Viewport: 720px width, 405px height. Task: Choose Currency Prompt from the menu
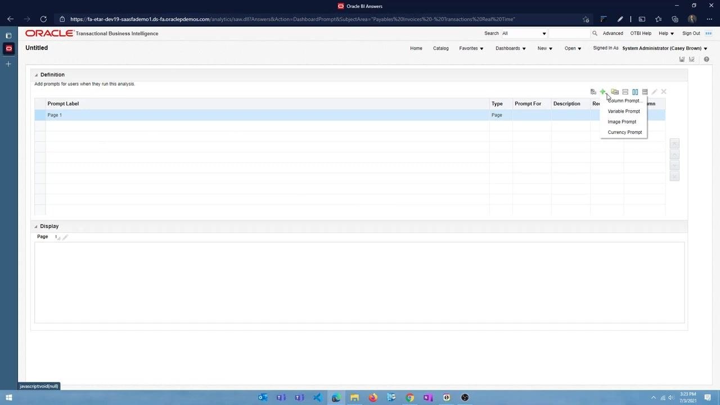point(625,132)
